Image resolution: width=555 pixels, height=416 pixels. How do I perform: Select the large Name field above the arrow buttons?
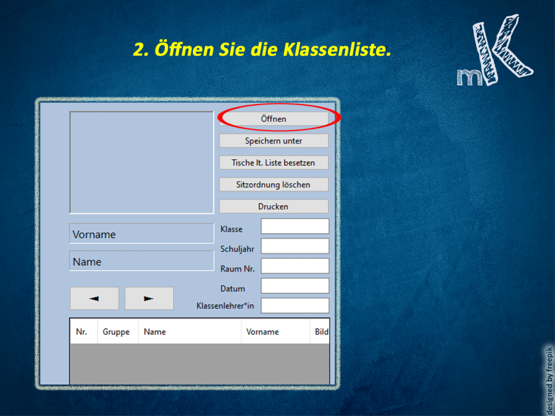click(x=141, y=261)
